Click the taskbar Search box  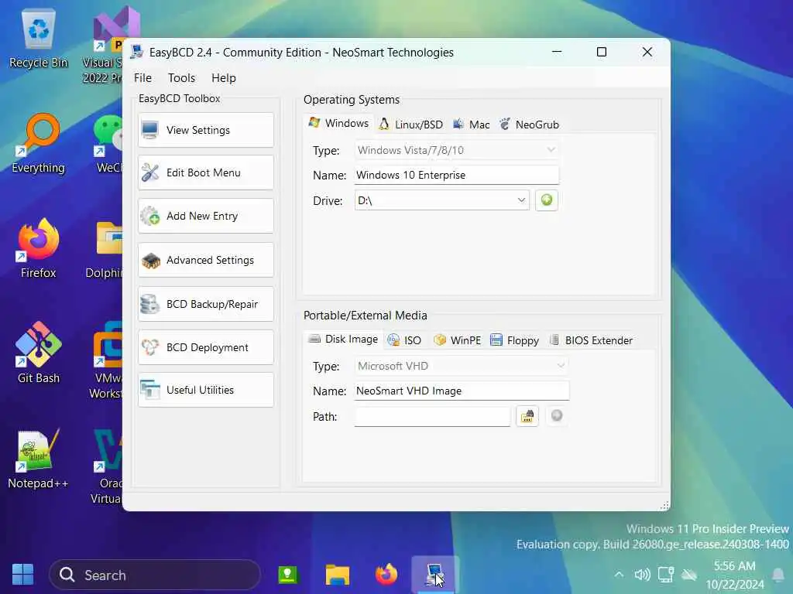155,575
